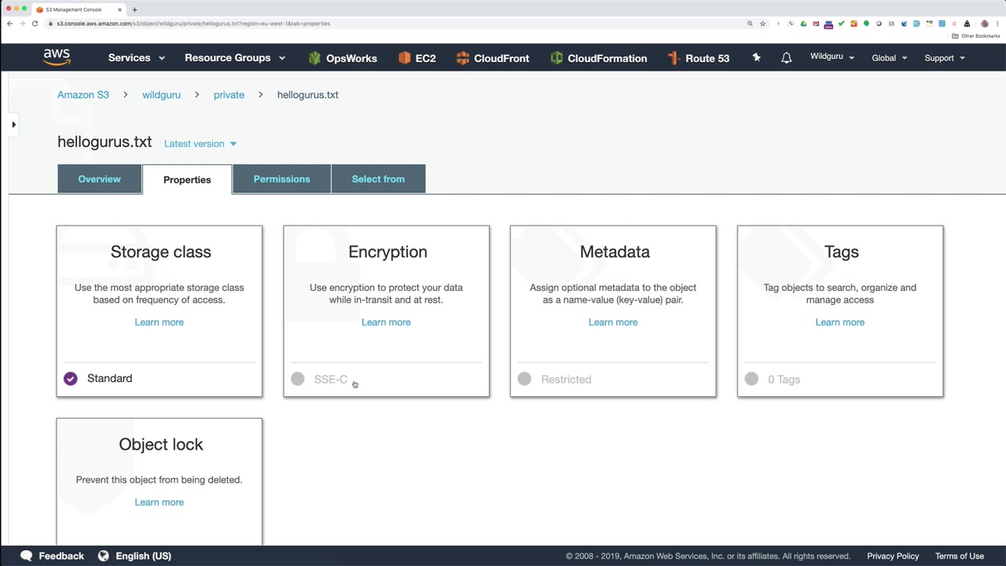The width and height of the screenshot is (1006, 566).
Task: Open a new browser tab with the plus icon
Action: click(134, 9)
